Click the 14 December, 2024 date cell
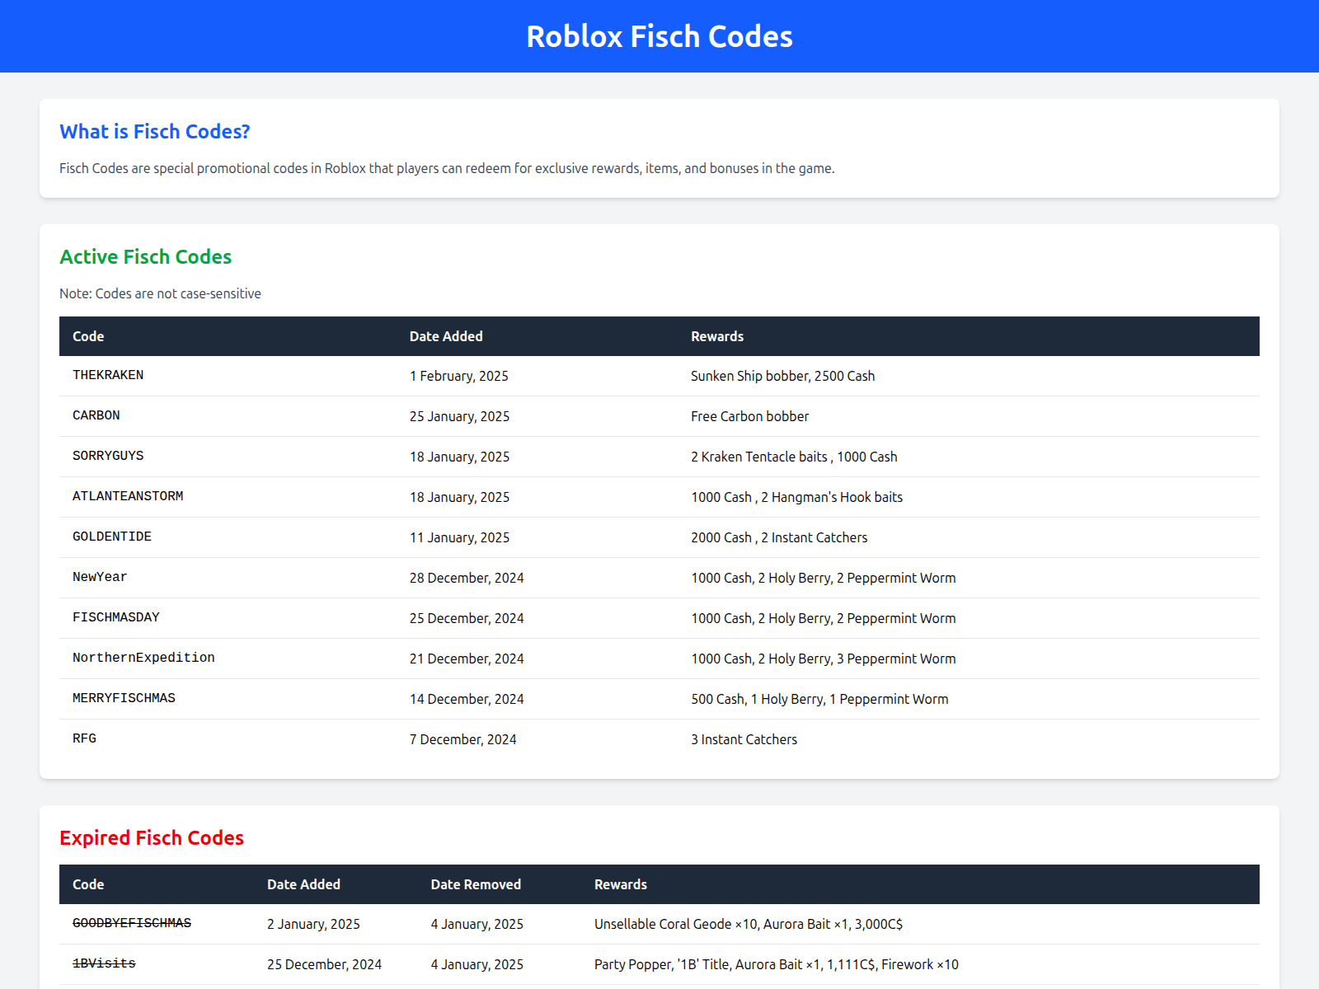The height and width of the screenshot is (989, 1319). click(x=467, y=699)
